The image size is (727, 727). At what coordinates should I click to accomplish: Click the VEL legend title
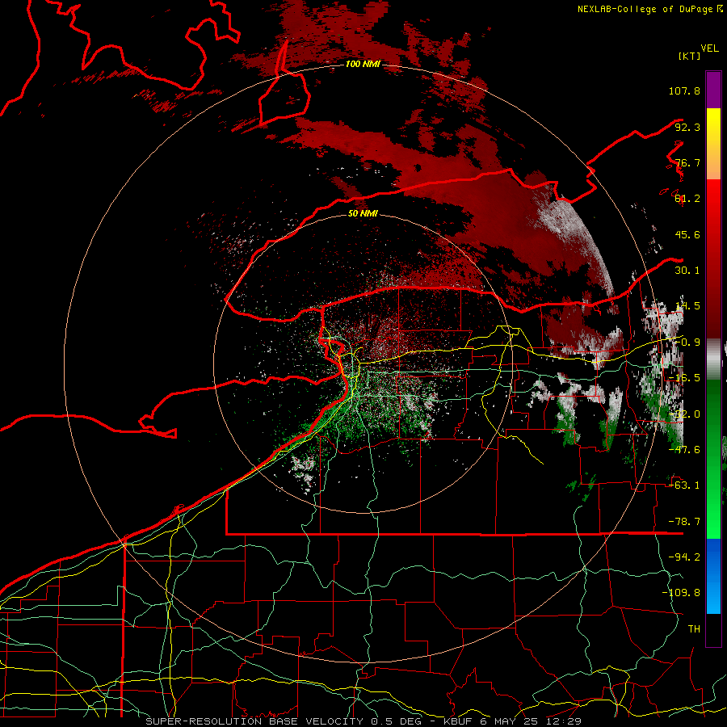(x=709, y=48)
